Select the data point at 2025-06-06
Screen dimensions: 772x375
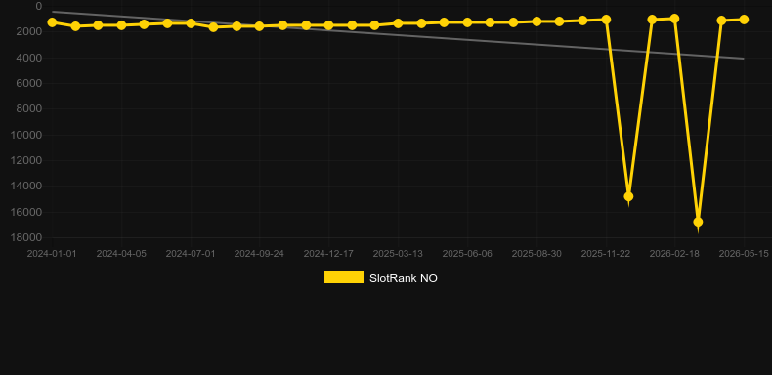[x=467, y=22]
